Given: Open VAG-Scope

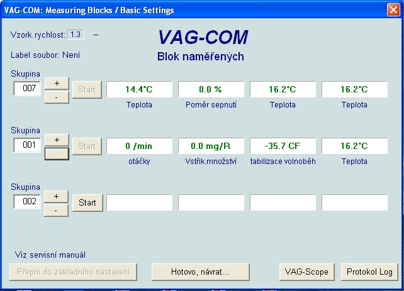Looking at the screenshot, I should click(x=306, y=272).
